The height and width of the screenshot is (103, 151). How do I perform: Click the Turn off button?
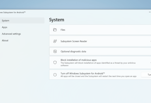click(x=146, y=75)
